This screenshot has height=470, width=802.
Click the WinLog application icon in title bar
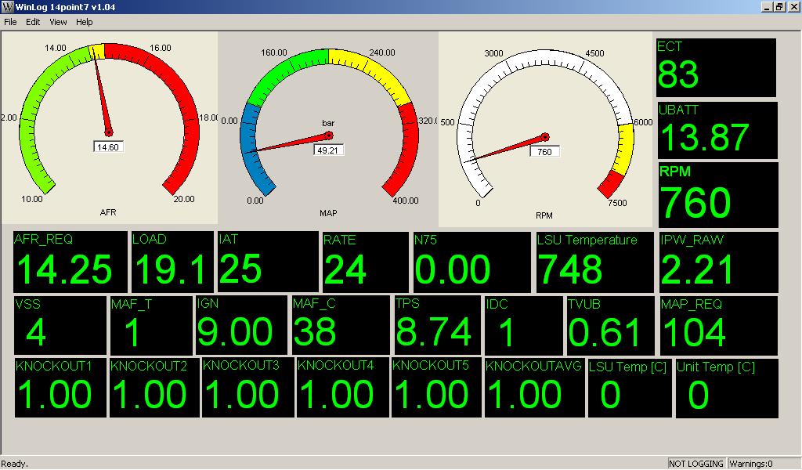pyautogui.click(x=7, y=7)
